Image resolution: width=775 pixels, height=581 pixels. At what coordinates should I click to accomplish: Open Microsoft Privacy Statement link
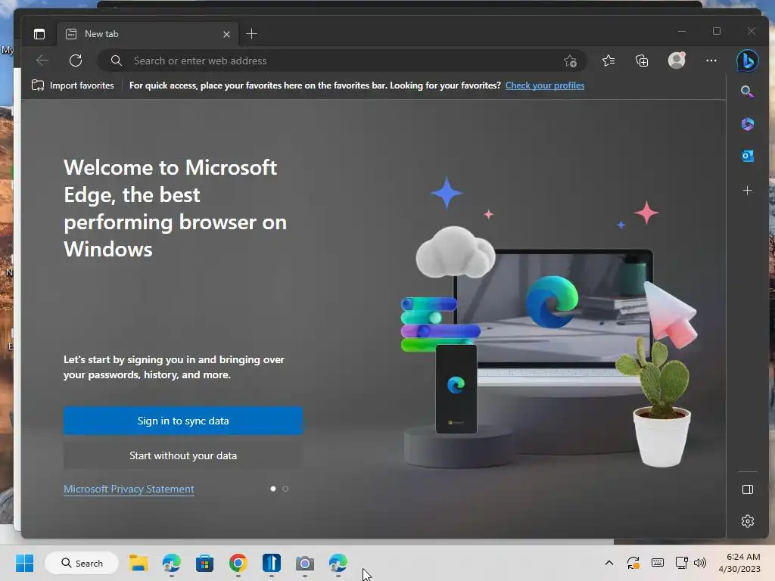[x=129, y=489]
